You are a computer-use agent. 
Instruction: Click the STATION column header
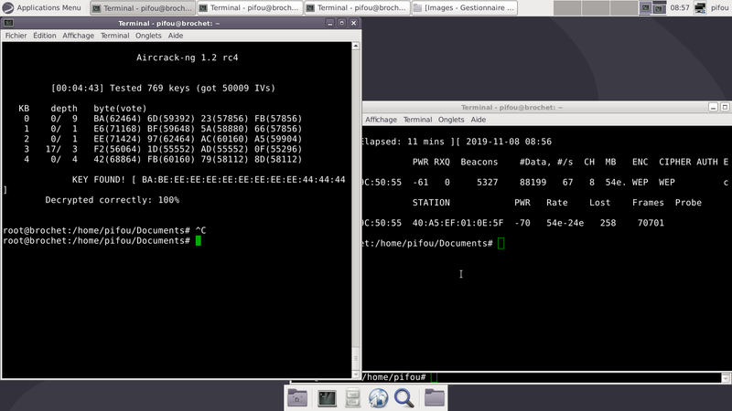coord(431,203)
